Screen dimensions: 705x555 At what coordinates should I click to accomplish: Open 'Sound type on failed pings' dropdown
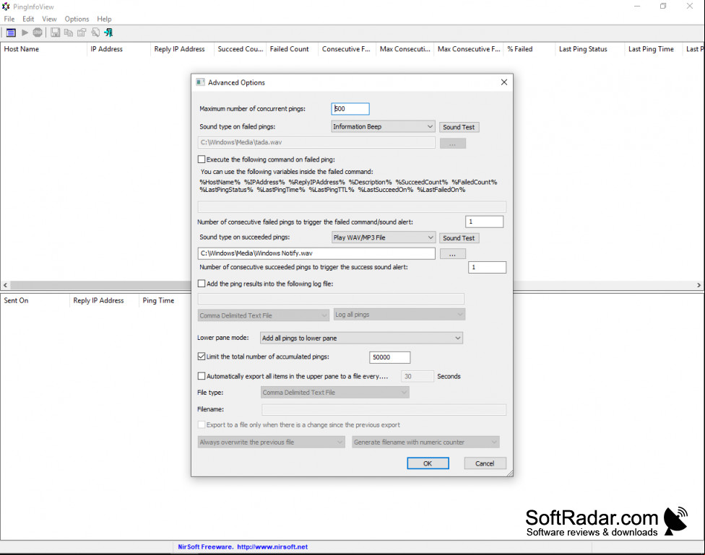(383, 127)
